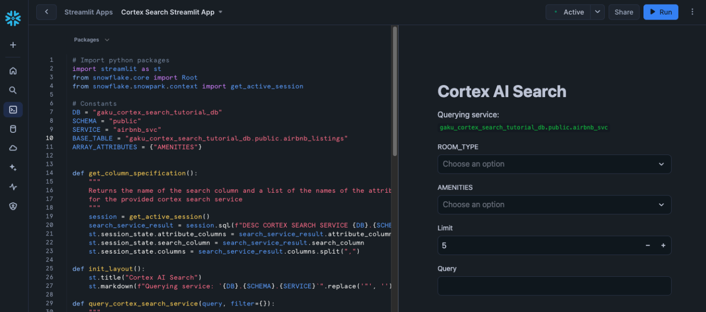The width and height of the screenshot is (706, 312).
Task: Click the Query text input field
Action: pyautogui.click(x=554, y=286)
